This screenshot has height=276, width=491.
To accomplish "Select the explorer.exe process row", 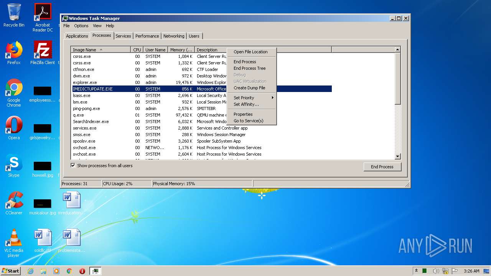I will (x=201, y=82).
